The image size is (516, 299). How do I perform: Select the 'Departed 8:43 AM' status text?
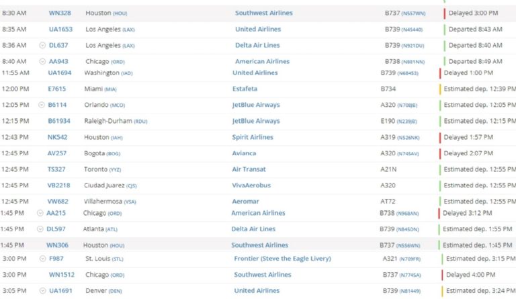pos(476,30)
